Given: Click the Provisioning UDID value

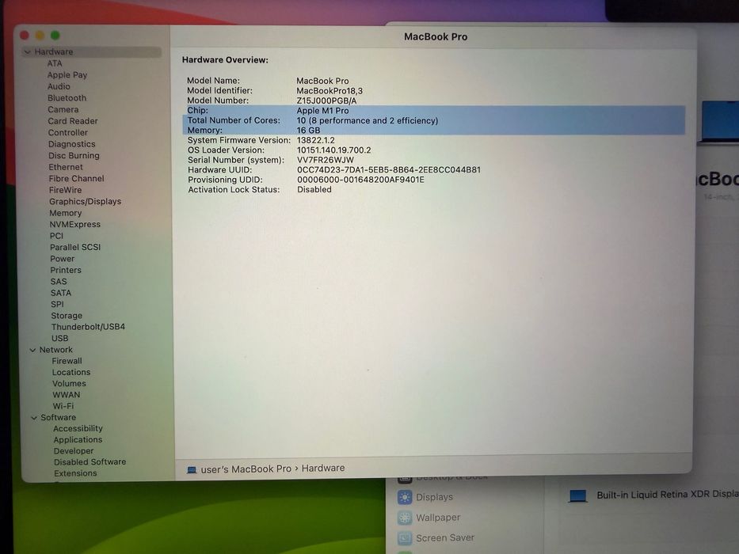Looking at the screenshot, I should tap(360, 180).
